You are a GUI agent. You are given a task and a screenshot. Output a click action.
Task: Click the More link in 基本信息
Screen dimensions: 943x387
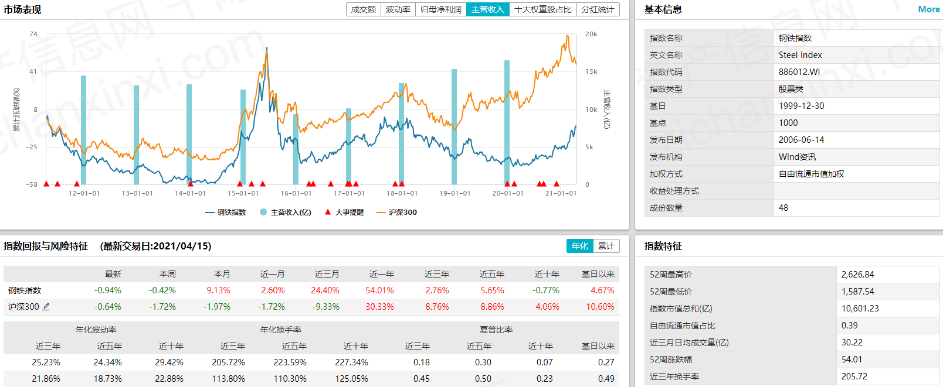[929, 9]
